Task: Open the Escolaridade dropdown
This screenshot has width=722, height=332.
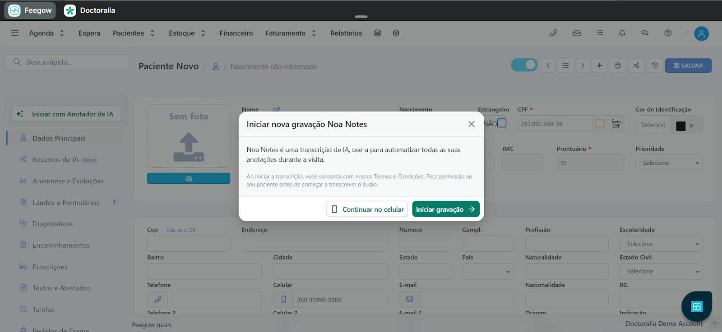Action: pos(661,244)
